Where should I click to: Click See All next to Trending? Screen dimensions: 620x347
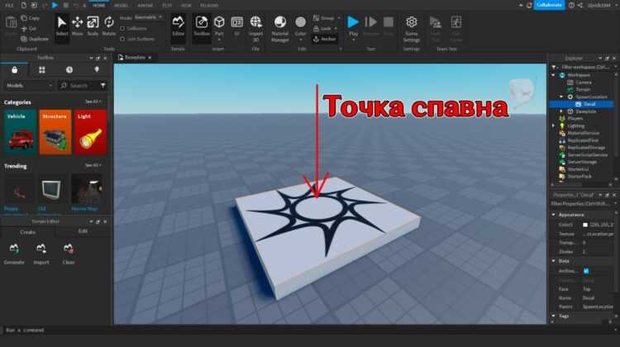tap(93, 165)
